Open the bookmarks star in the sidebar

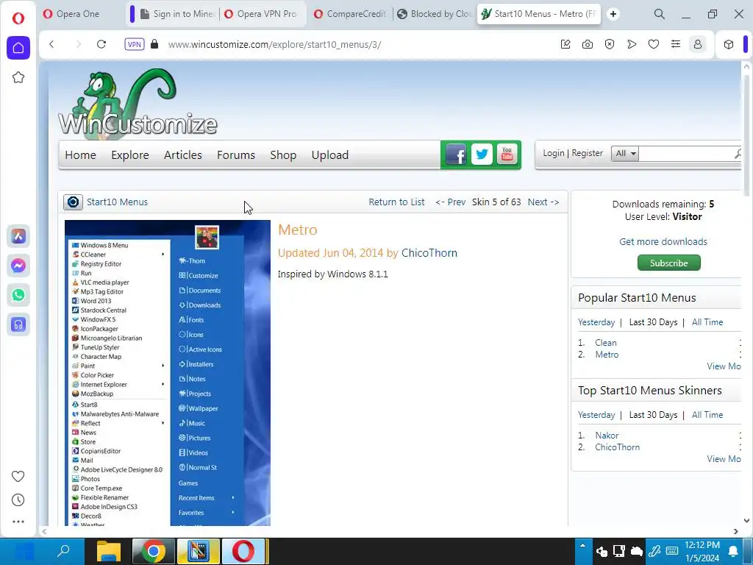pos(18,77)
